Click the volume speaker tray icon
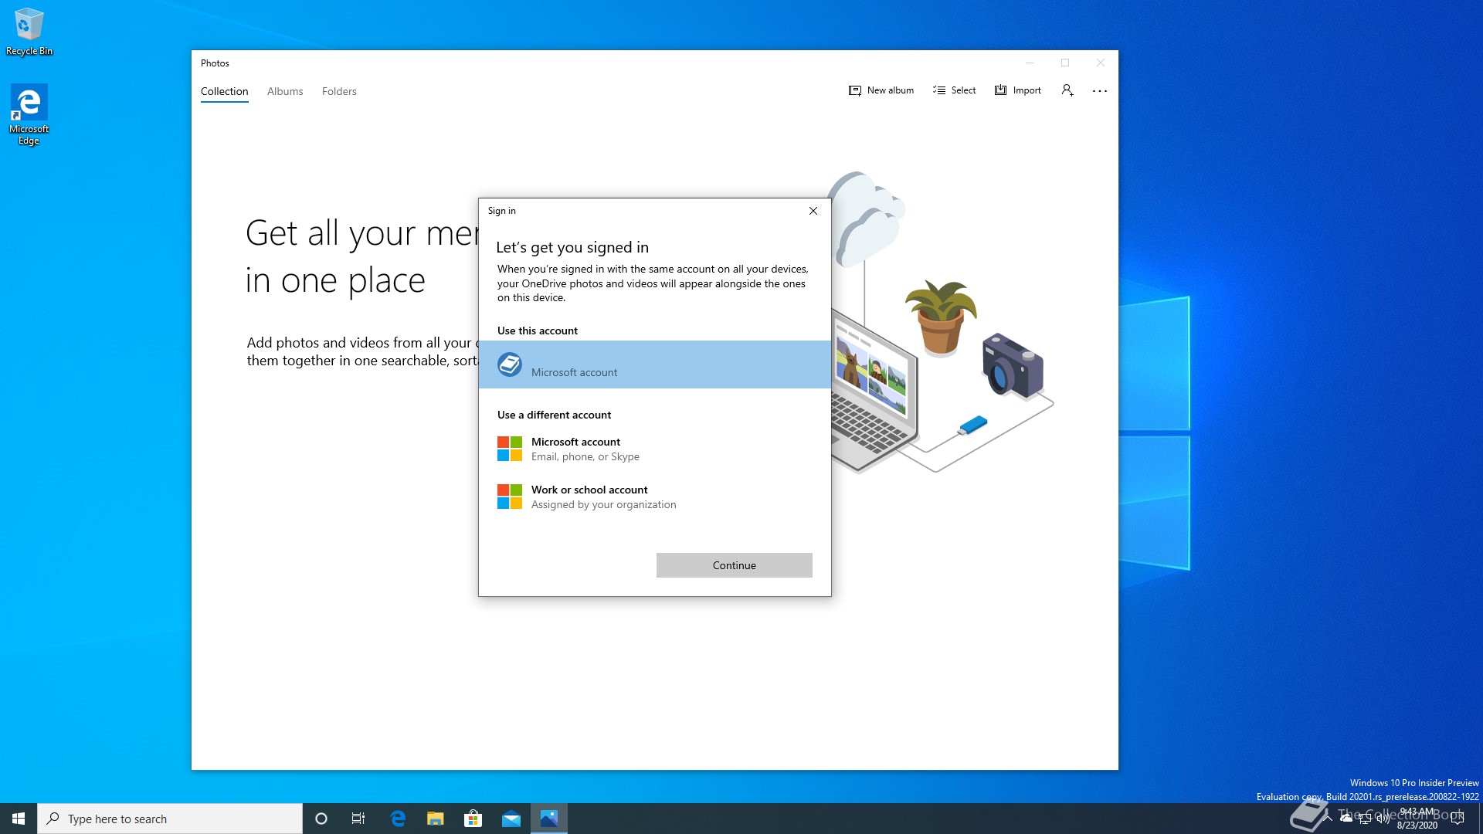The image size is (1483, 834). [1383, 819]
